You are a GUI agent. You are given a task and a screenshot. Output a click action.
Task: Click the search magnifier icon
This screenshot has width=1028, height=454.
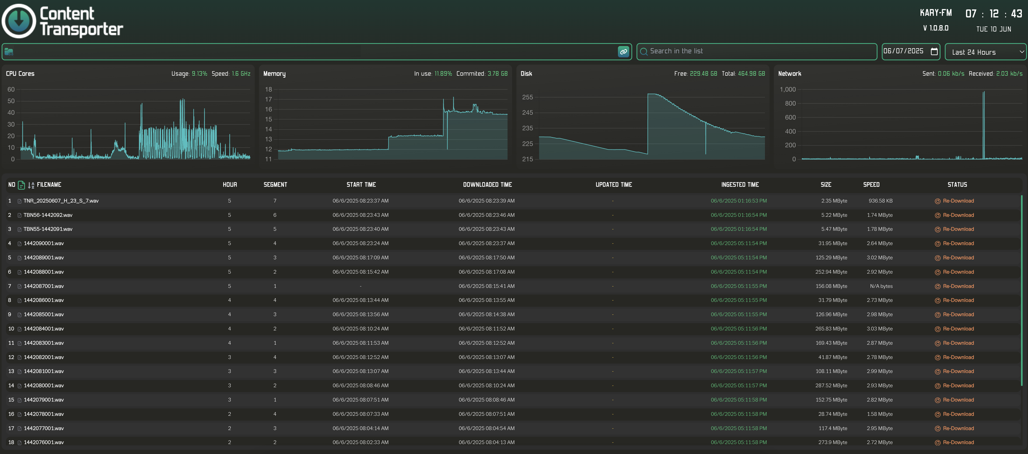tap(643, 51)
